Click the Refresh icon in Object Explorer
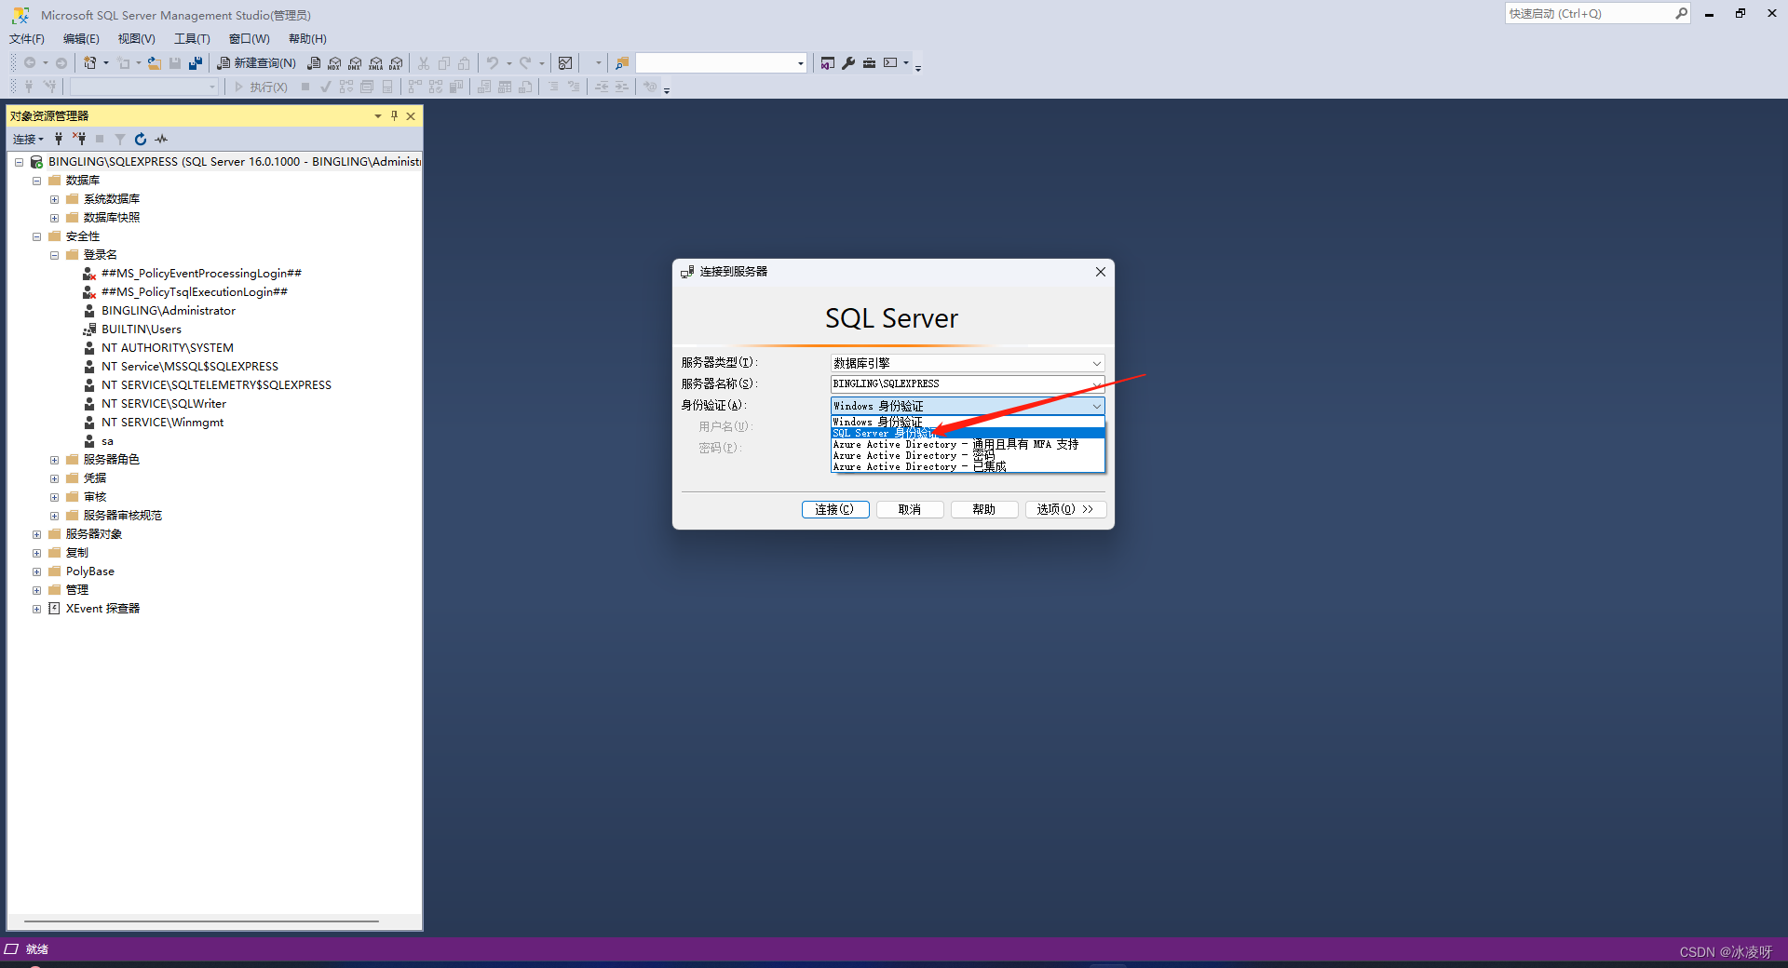 pos(140,138)
